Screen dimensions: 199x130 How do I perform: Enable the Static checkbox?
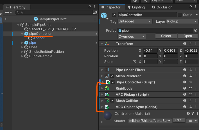point(180,15)
